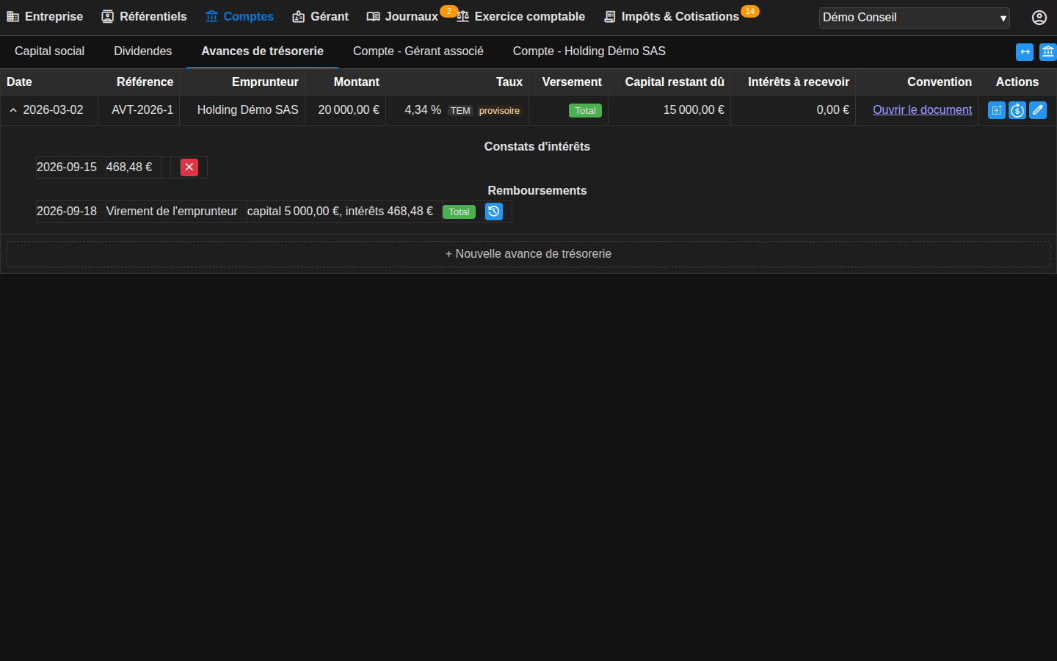This screenshot has width=1057, height=661.
Task: Add a Nouvelle avance de trésorerie
Action: point(528,254)
